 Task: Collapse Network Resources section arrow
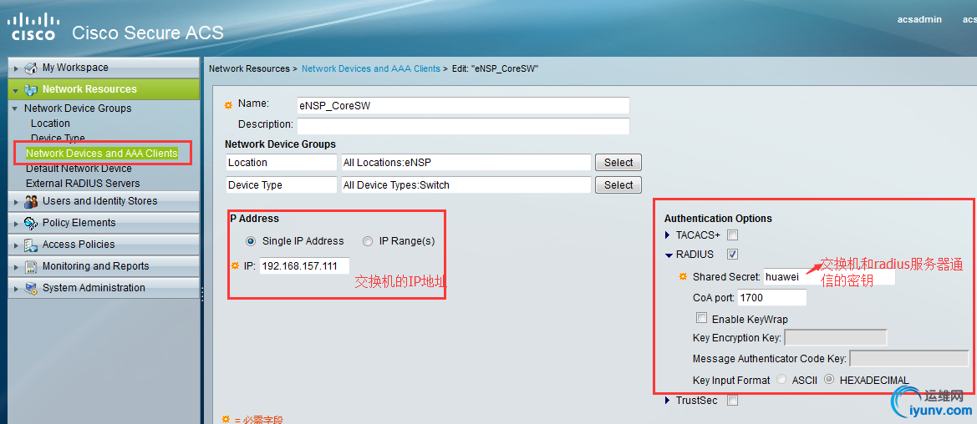click(16, 90)
